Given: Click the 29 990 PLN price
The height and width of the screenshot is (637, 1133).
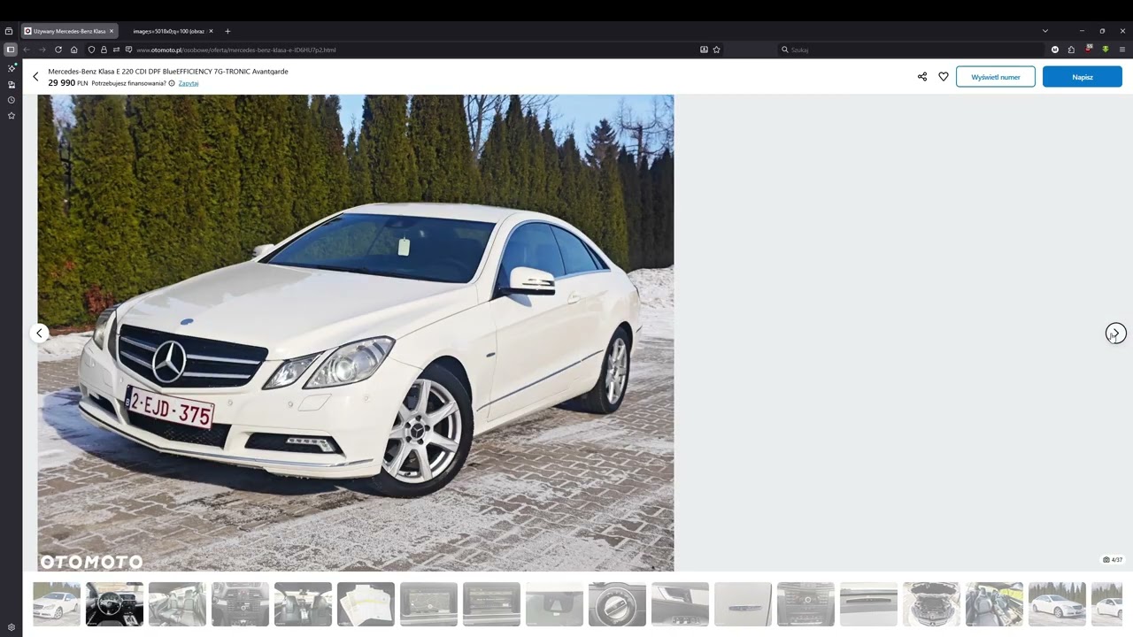Looking at the screenshot, I should click(68, 83).
